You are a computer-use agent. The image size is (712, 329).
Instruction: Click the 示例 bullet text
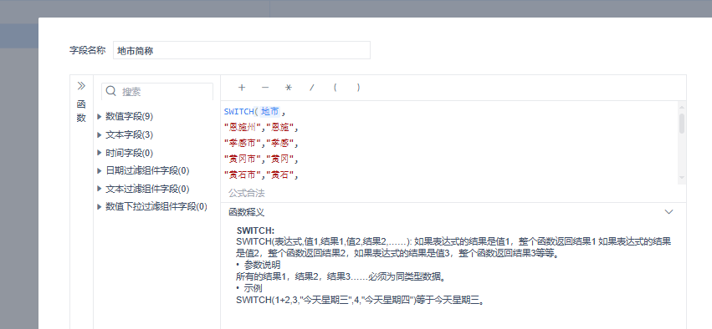[x=254, y=288]
